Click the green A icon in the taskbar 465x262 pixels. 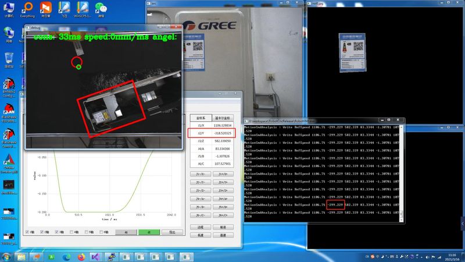tap(51, 257)
